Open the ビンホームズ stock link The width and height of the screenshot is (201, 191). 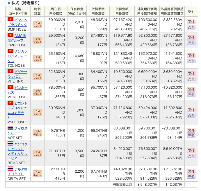(17, 90)
